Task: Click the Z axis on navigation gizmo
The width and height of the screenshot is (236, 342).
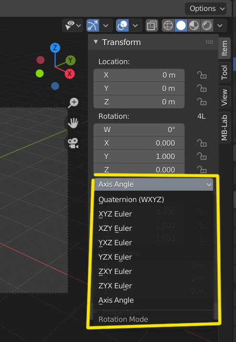Action: pos(55,48)
